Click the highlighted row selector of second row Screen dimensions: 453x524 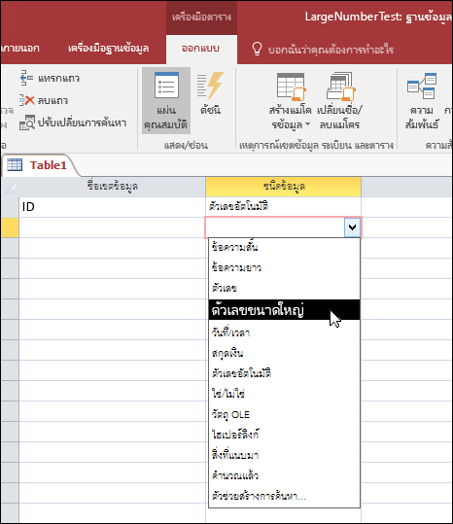10,227
